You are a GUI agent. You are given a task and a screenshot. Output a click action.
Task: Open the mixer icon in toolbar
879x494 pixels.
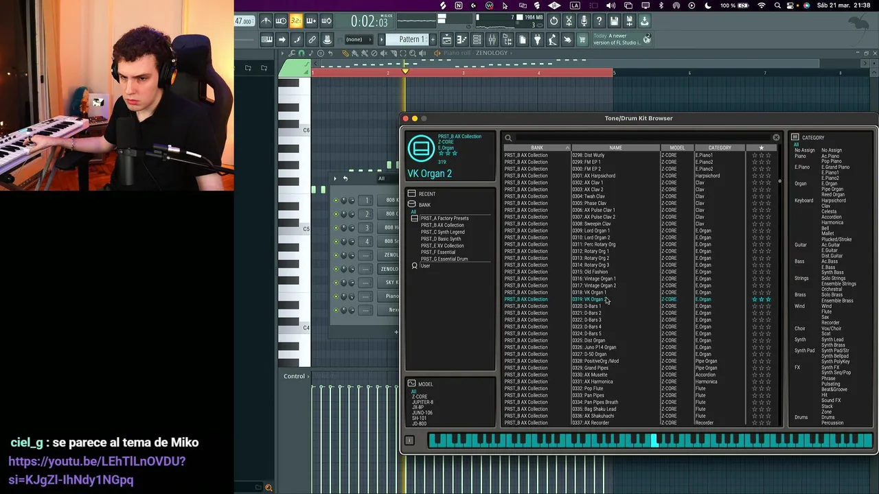coord(492,40)
